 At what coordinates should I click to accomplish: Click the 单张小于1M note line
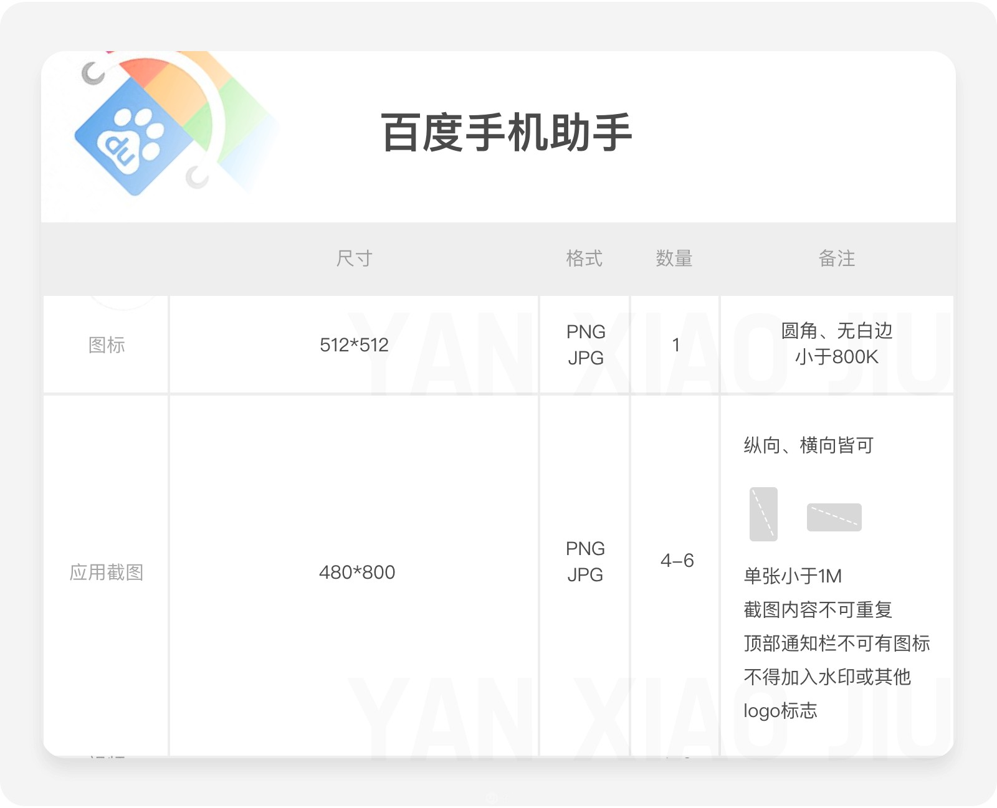click(x=793, y=576)
